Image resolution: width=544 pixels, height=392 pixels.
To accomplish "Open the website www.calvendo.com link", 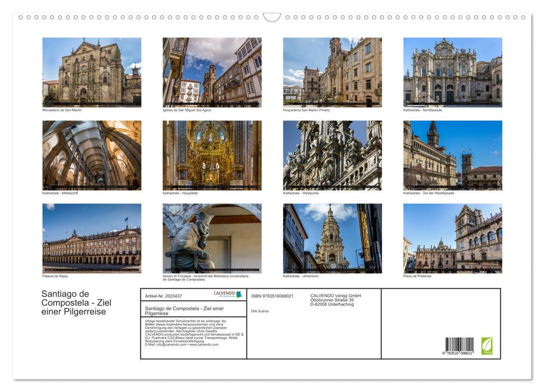I will [204, 346].
